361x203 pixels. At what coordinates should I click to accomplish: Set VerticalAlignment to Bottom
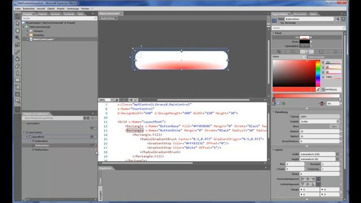click(313, 184)
